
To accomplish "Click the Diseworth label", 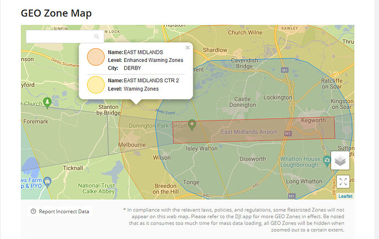I will pyautogui.click(x=253, y=159).
